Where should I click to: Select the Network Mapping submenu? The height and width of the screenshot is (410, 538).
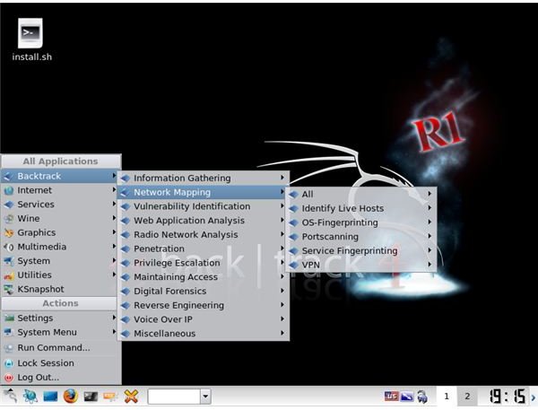204,192
